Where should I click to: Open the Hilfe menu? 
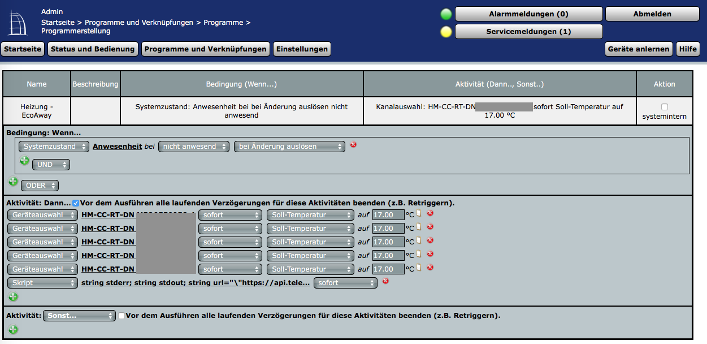[x=688, y=49]
